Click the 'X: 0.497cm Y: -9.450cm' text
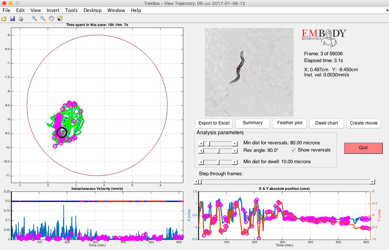This screenshot has height=250, width=389. coord(331,70)
